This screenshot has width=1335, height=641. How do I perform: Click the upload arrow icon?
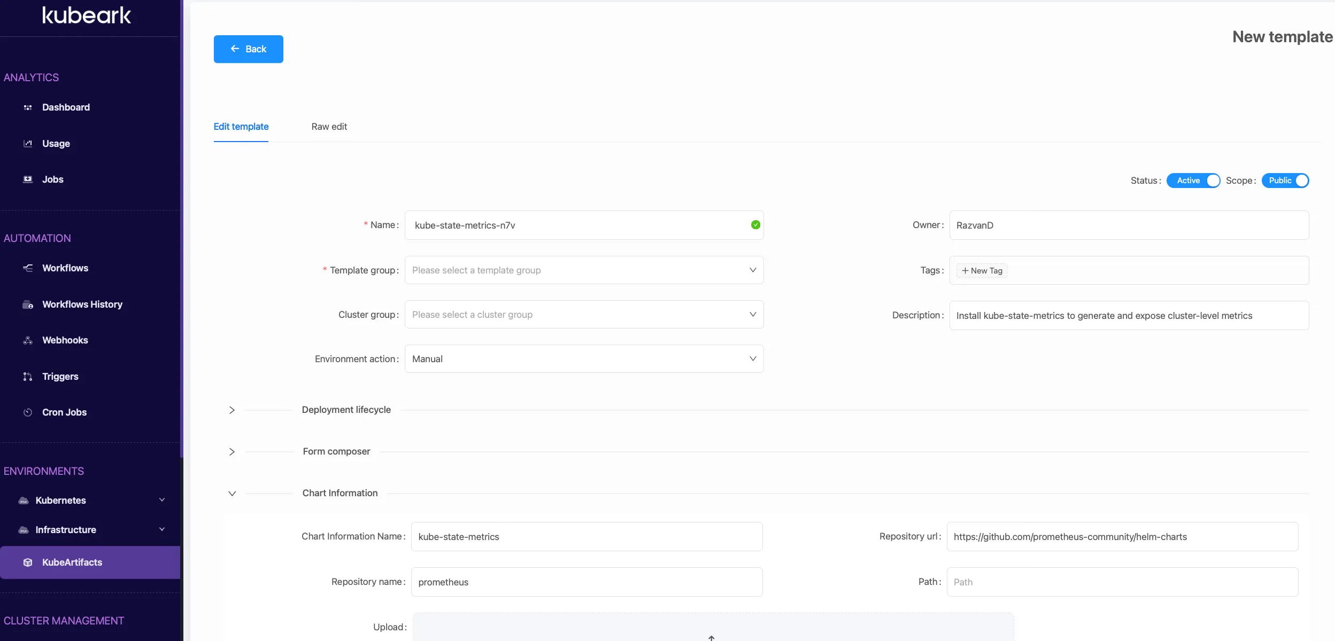tap(712, 638)
